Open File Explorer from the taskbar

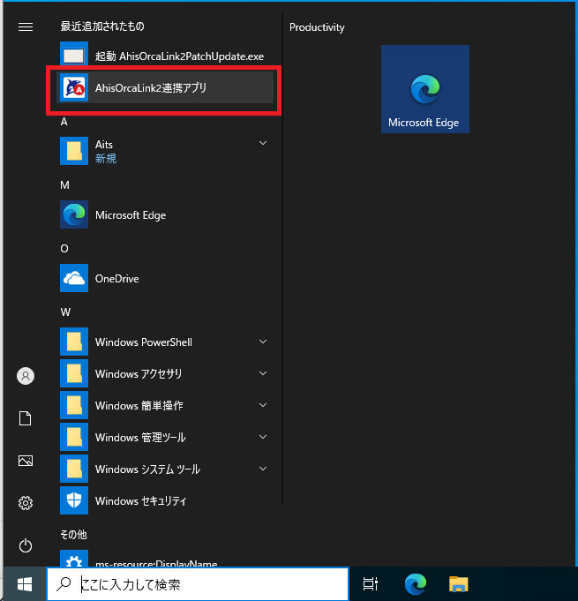tap(458, 584)
